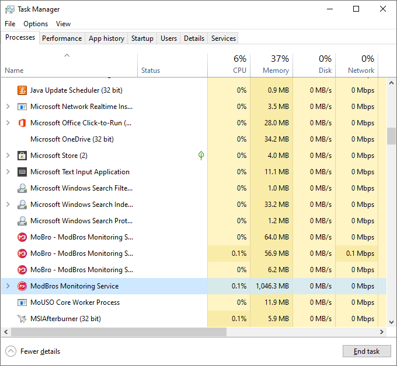Viewport: 397px width, 366px height.
Task: Click the 11.1 MB memory value
Action: pos(277,172)
